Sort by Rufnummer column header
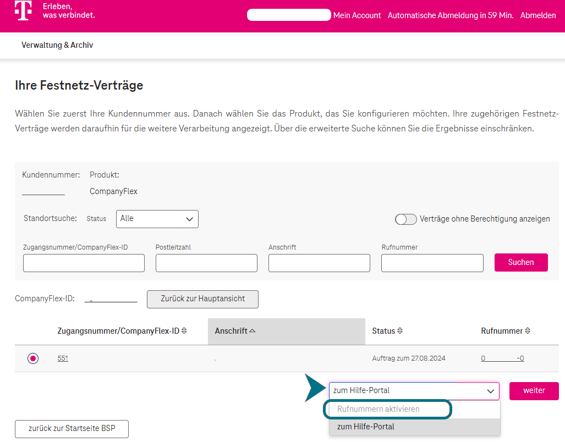 coord(506,331)
